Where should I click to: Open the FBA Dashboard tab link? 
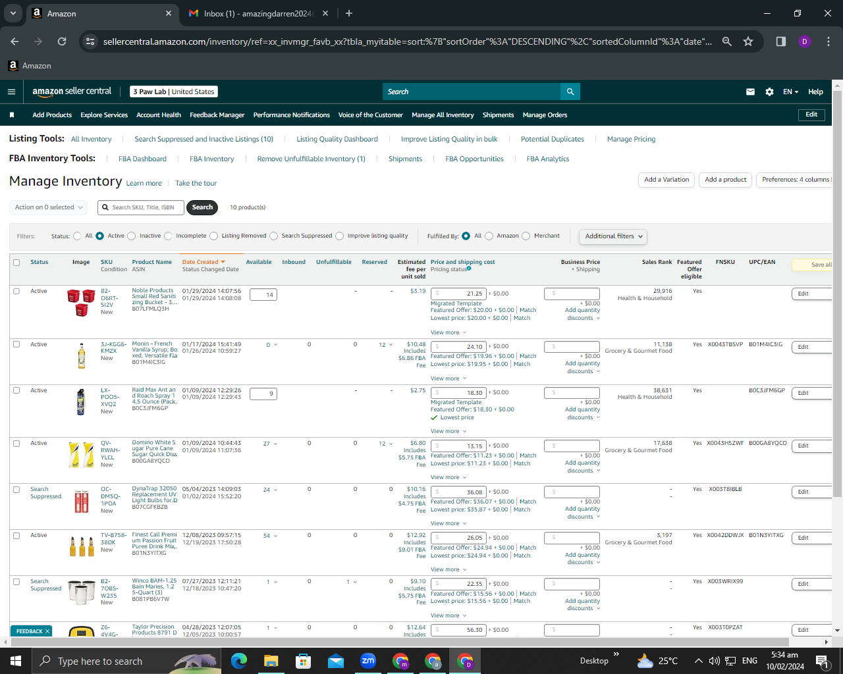pyautogui.click(x=142, y=159)
